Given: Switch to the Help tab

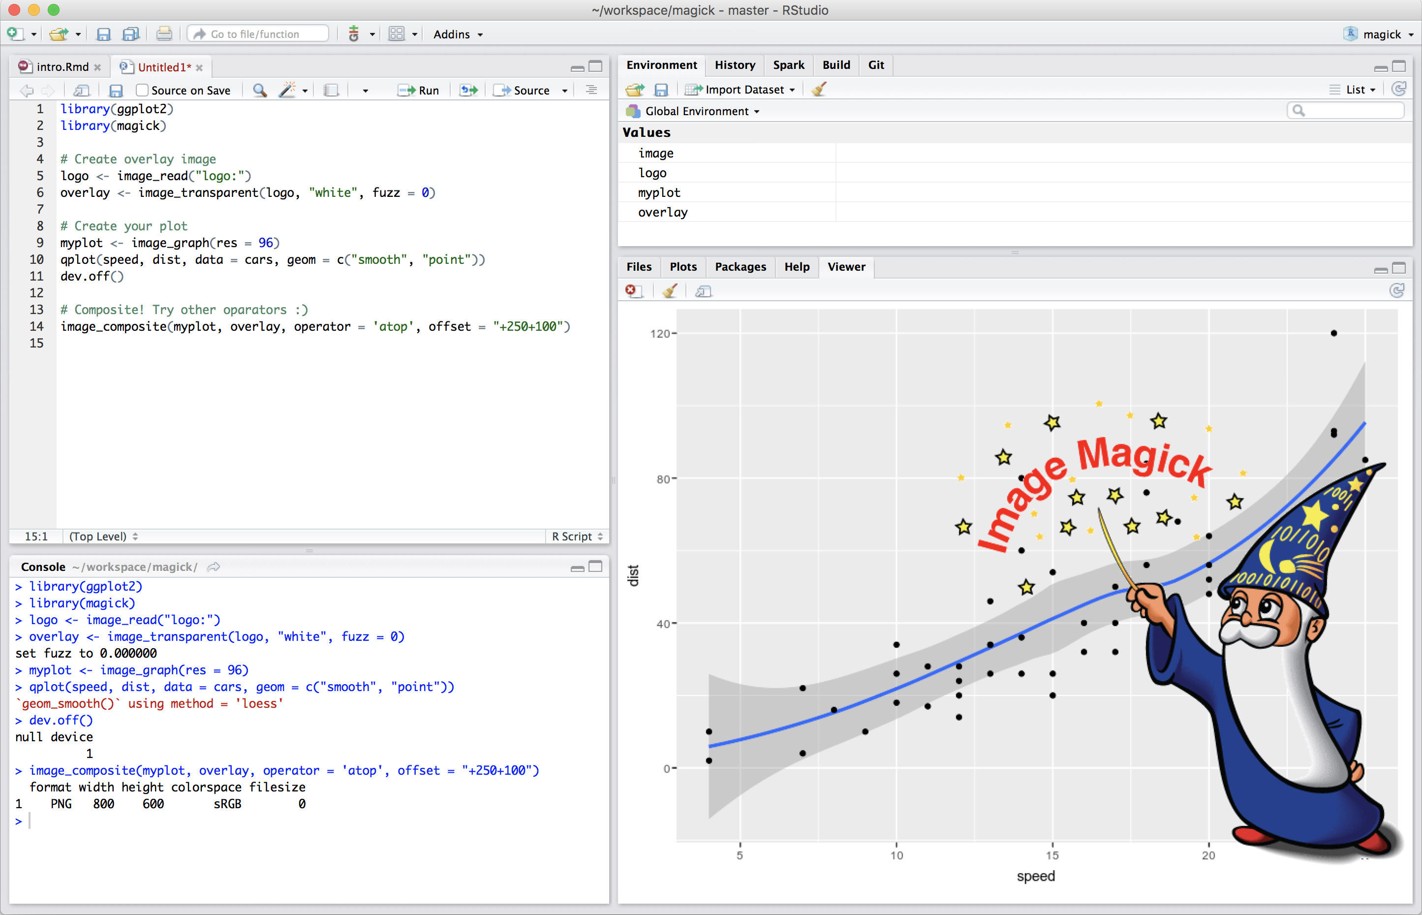Looking at the screenshot, I should 797,267.
